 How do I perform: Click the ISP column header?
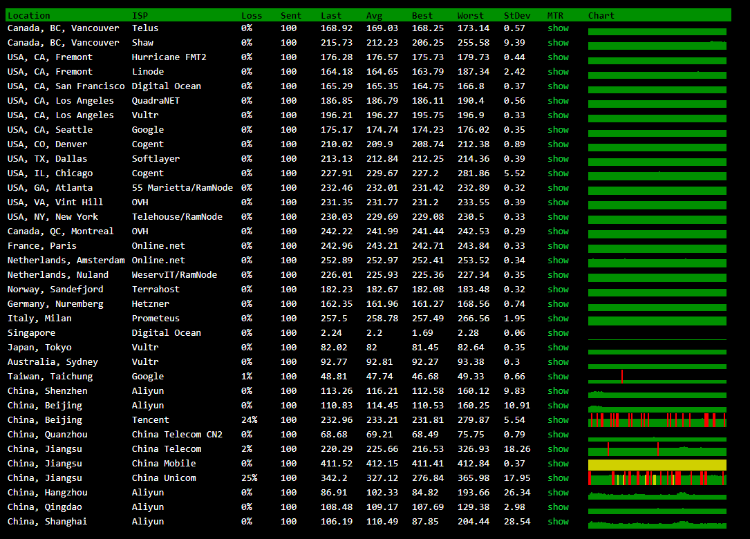tap(140, 15)
